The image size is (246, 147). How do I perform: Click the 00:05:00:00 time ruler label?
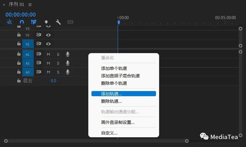click(225, 17)
